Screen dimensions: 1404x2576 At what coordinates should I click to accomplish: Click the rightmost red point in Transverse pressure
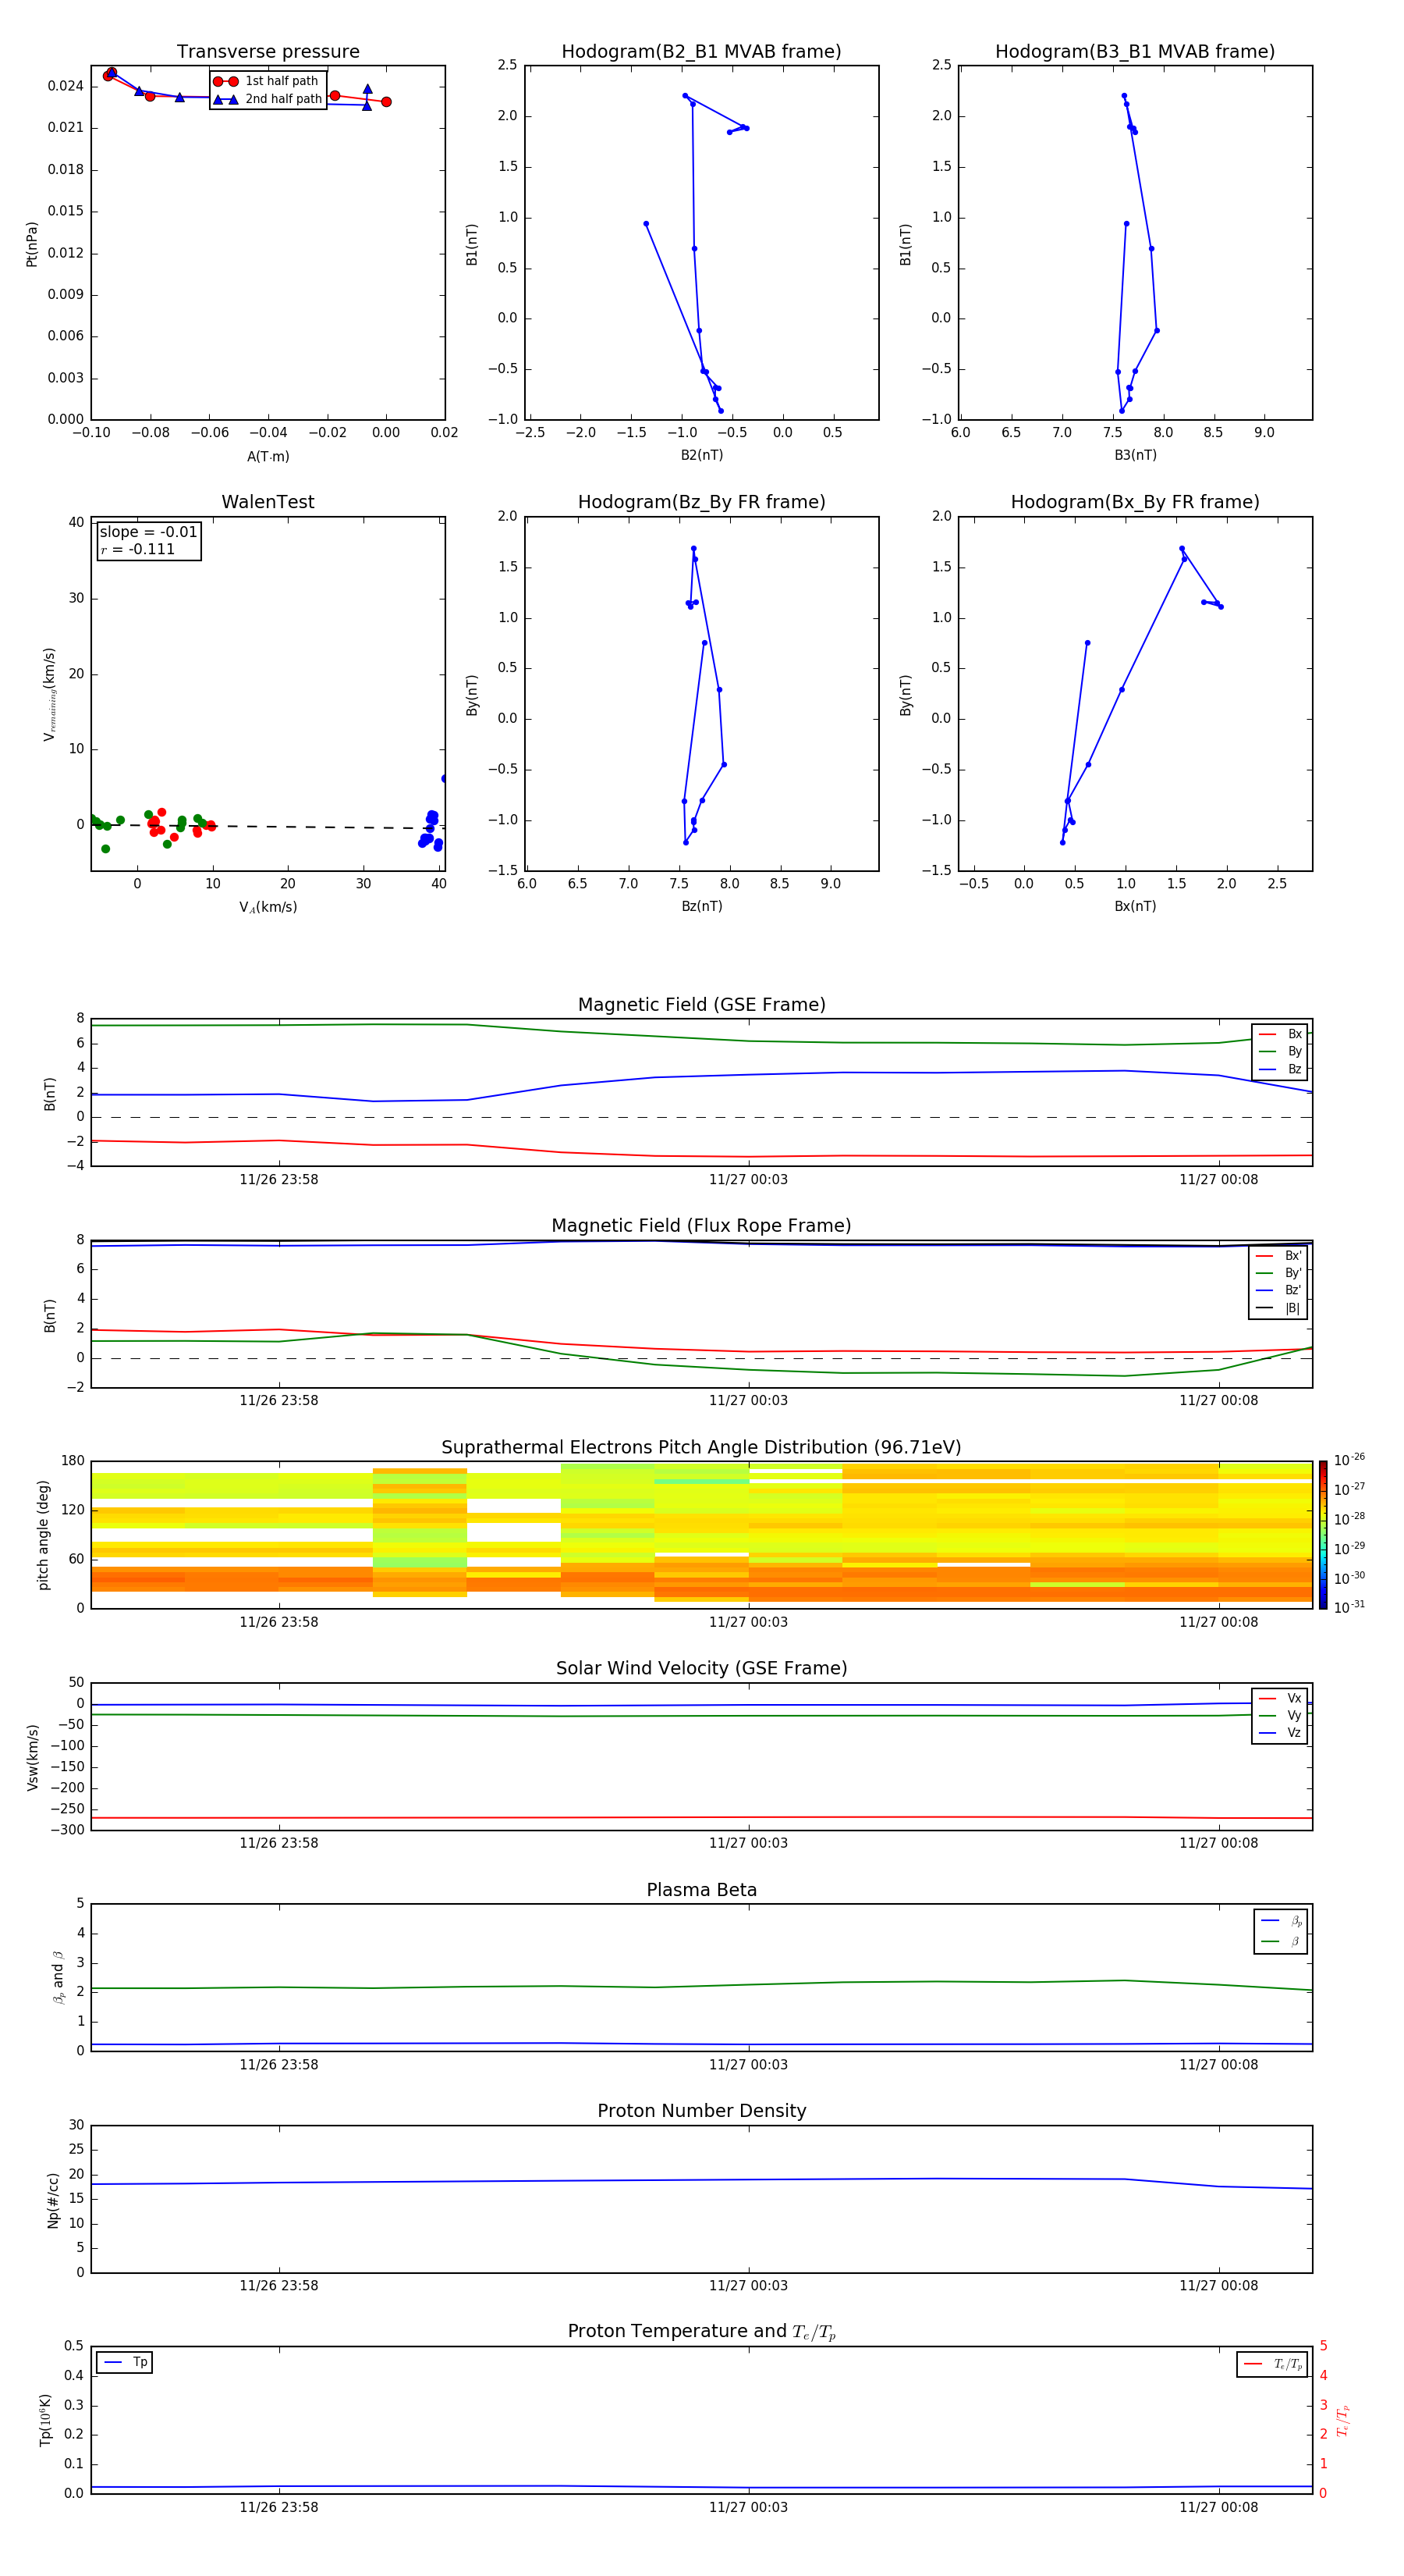coord(386,101)
